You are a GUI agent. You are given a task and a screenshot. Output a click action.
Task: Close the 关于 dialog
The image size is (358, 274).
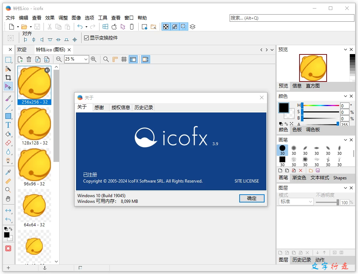tap(262, 98)
